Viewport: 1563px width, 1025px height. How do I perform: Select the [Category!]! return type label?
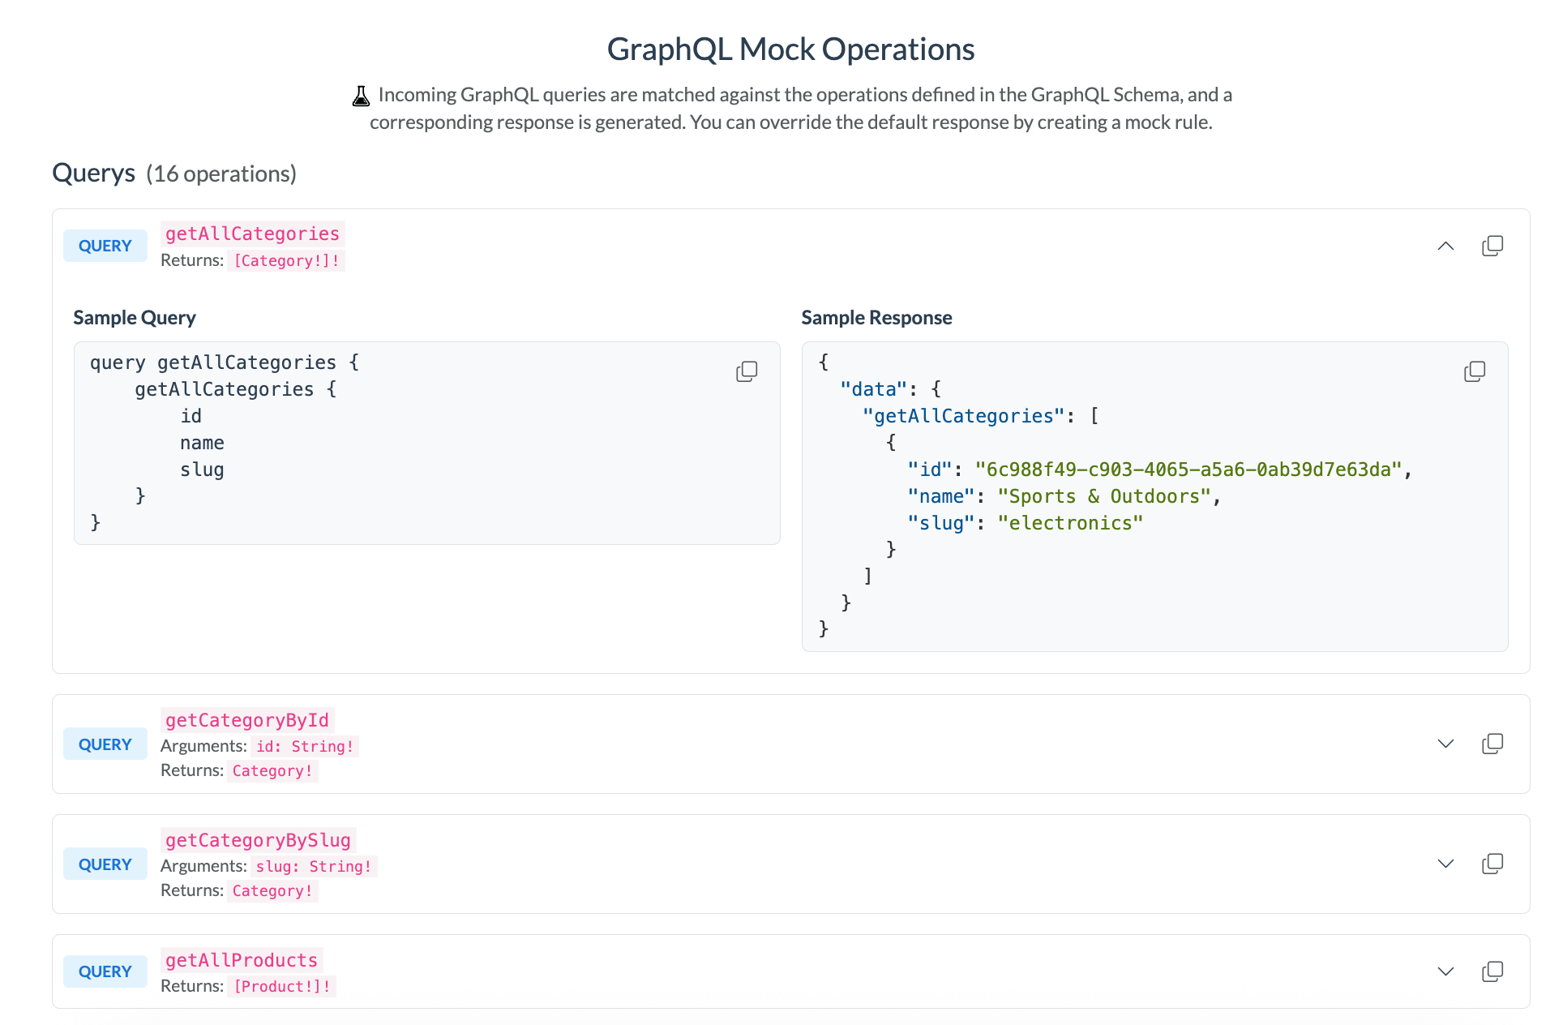287,260
